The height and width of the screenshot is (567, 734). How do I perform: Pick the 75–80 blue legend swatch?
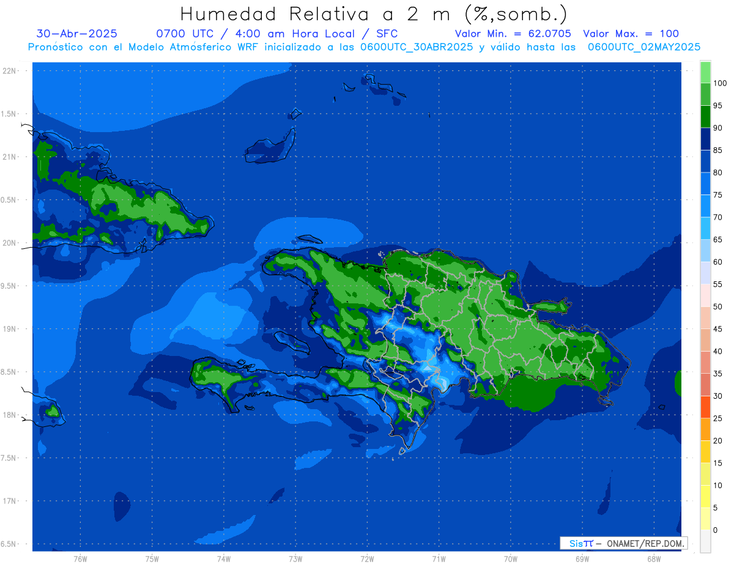pyautogui.click(x=705, y=184)
